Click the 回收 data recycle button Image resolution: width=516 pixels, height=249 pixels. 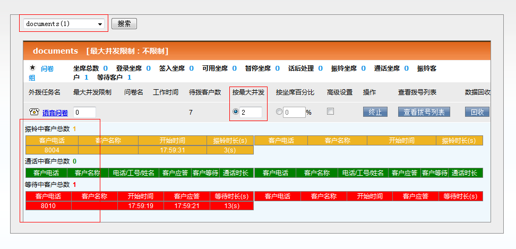(477, 112)
